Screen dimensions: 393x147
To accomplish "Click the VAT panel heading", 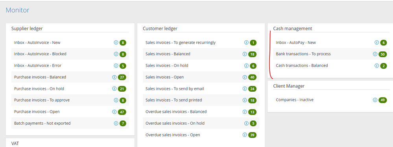I will click(x=15, y=143).
